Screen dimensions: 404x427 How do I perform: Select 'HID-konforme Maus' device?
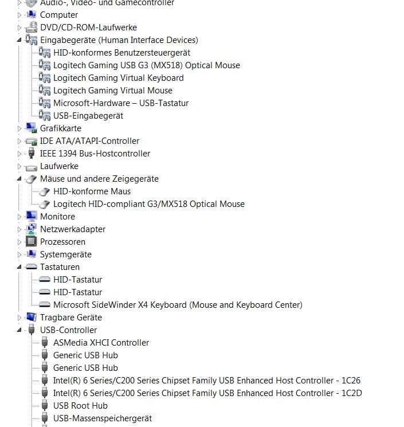click(x=92, y=191)
